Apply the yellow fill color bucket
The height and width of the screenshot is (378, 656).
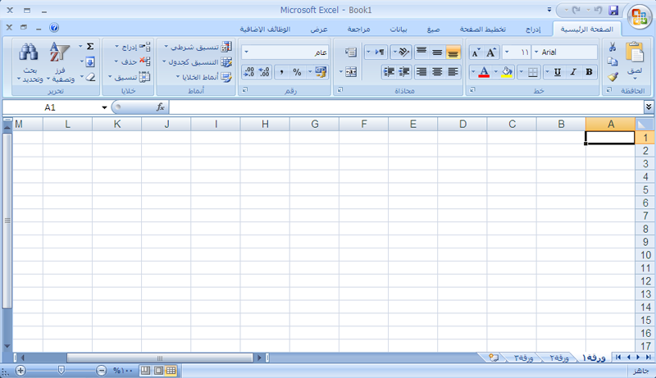coord(507,72)
